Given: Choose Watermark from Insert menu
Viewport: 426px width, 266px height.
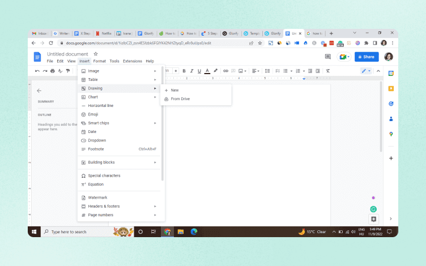Looking at the screenshot, I should (x=120, y=198).
